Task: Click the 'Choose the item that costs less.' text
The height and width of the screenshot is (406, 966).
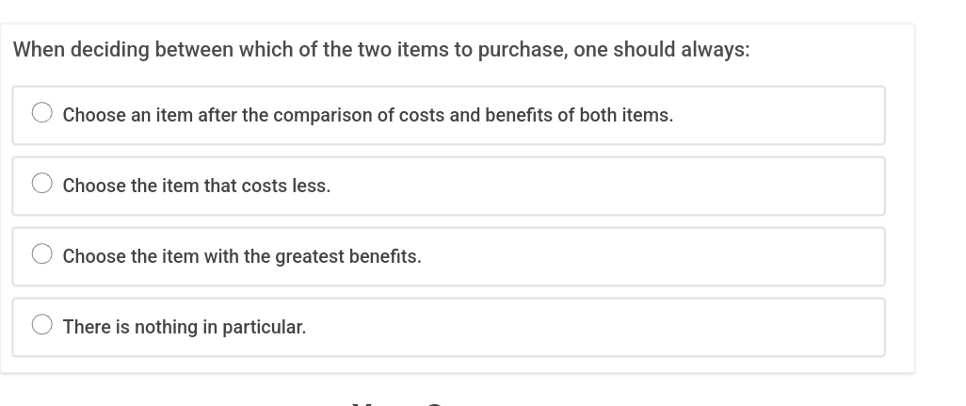Action: 196,186
